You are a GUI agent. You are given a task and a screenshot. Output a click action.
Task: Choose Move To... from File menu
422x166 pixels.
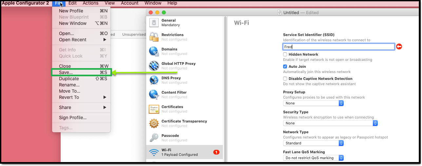[81, 91]
